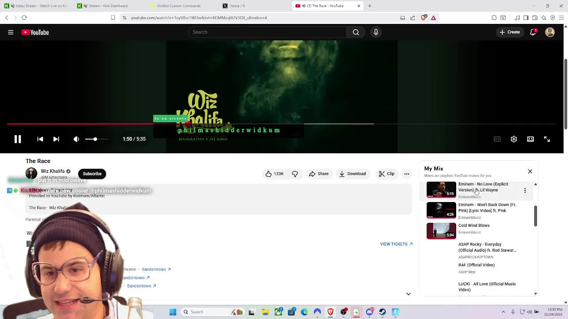Open Brave wallet icon
The width and height of the screenshot is (568, 319).
click(x=535, y=18)
